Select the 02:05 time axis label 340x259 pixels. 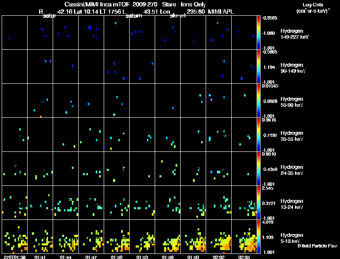click(244, 257)
